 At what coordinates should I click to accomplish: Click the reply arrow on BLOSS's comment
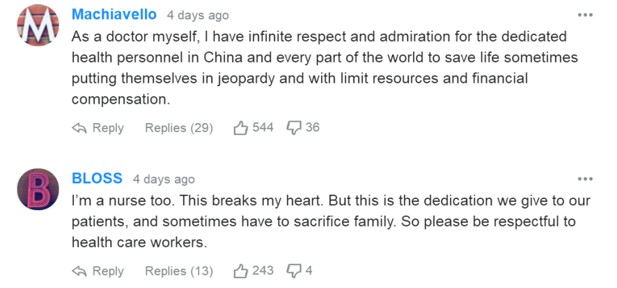point(79,271)
